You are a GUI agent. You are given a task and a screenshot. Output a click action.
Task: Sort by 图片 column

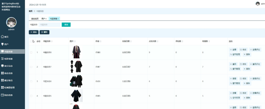(x=75, y=41)
